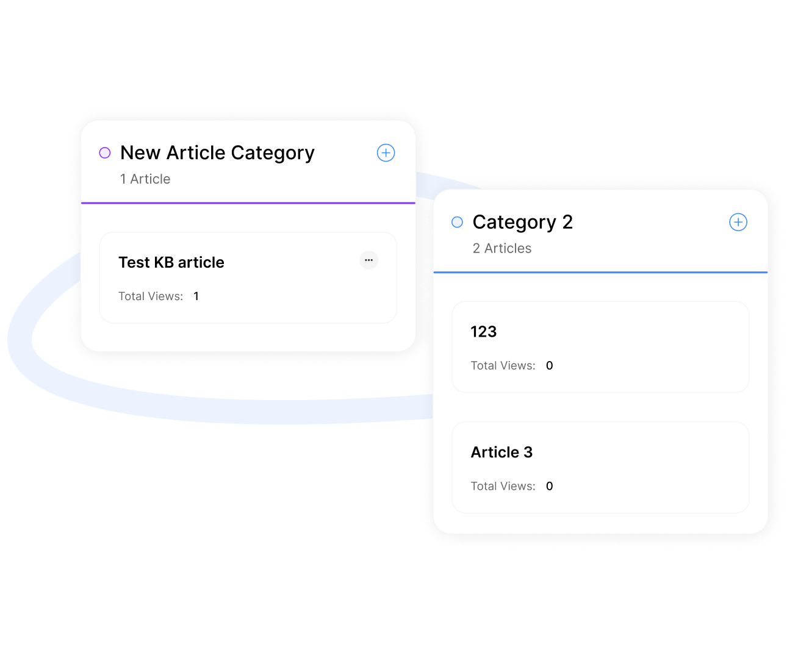Click Total Views label on the 123 card
Image resolution: width=787 pixels, height=655 pixels.
point(503,366)
